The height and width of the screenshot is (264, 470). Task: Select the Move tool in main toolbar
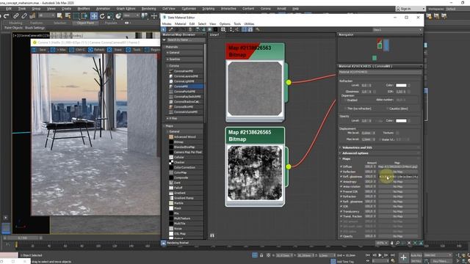[x=94, y=16]
